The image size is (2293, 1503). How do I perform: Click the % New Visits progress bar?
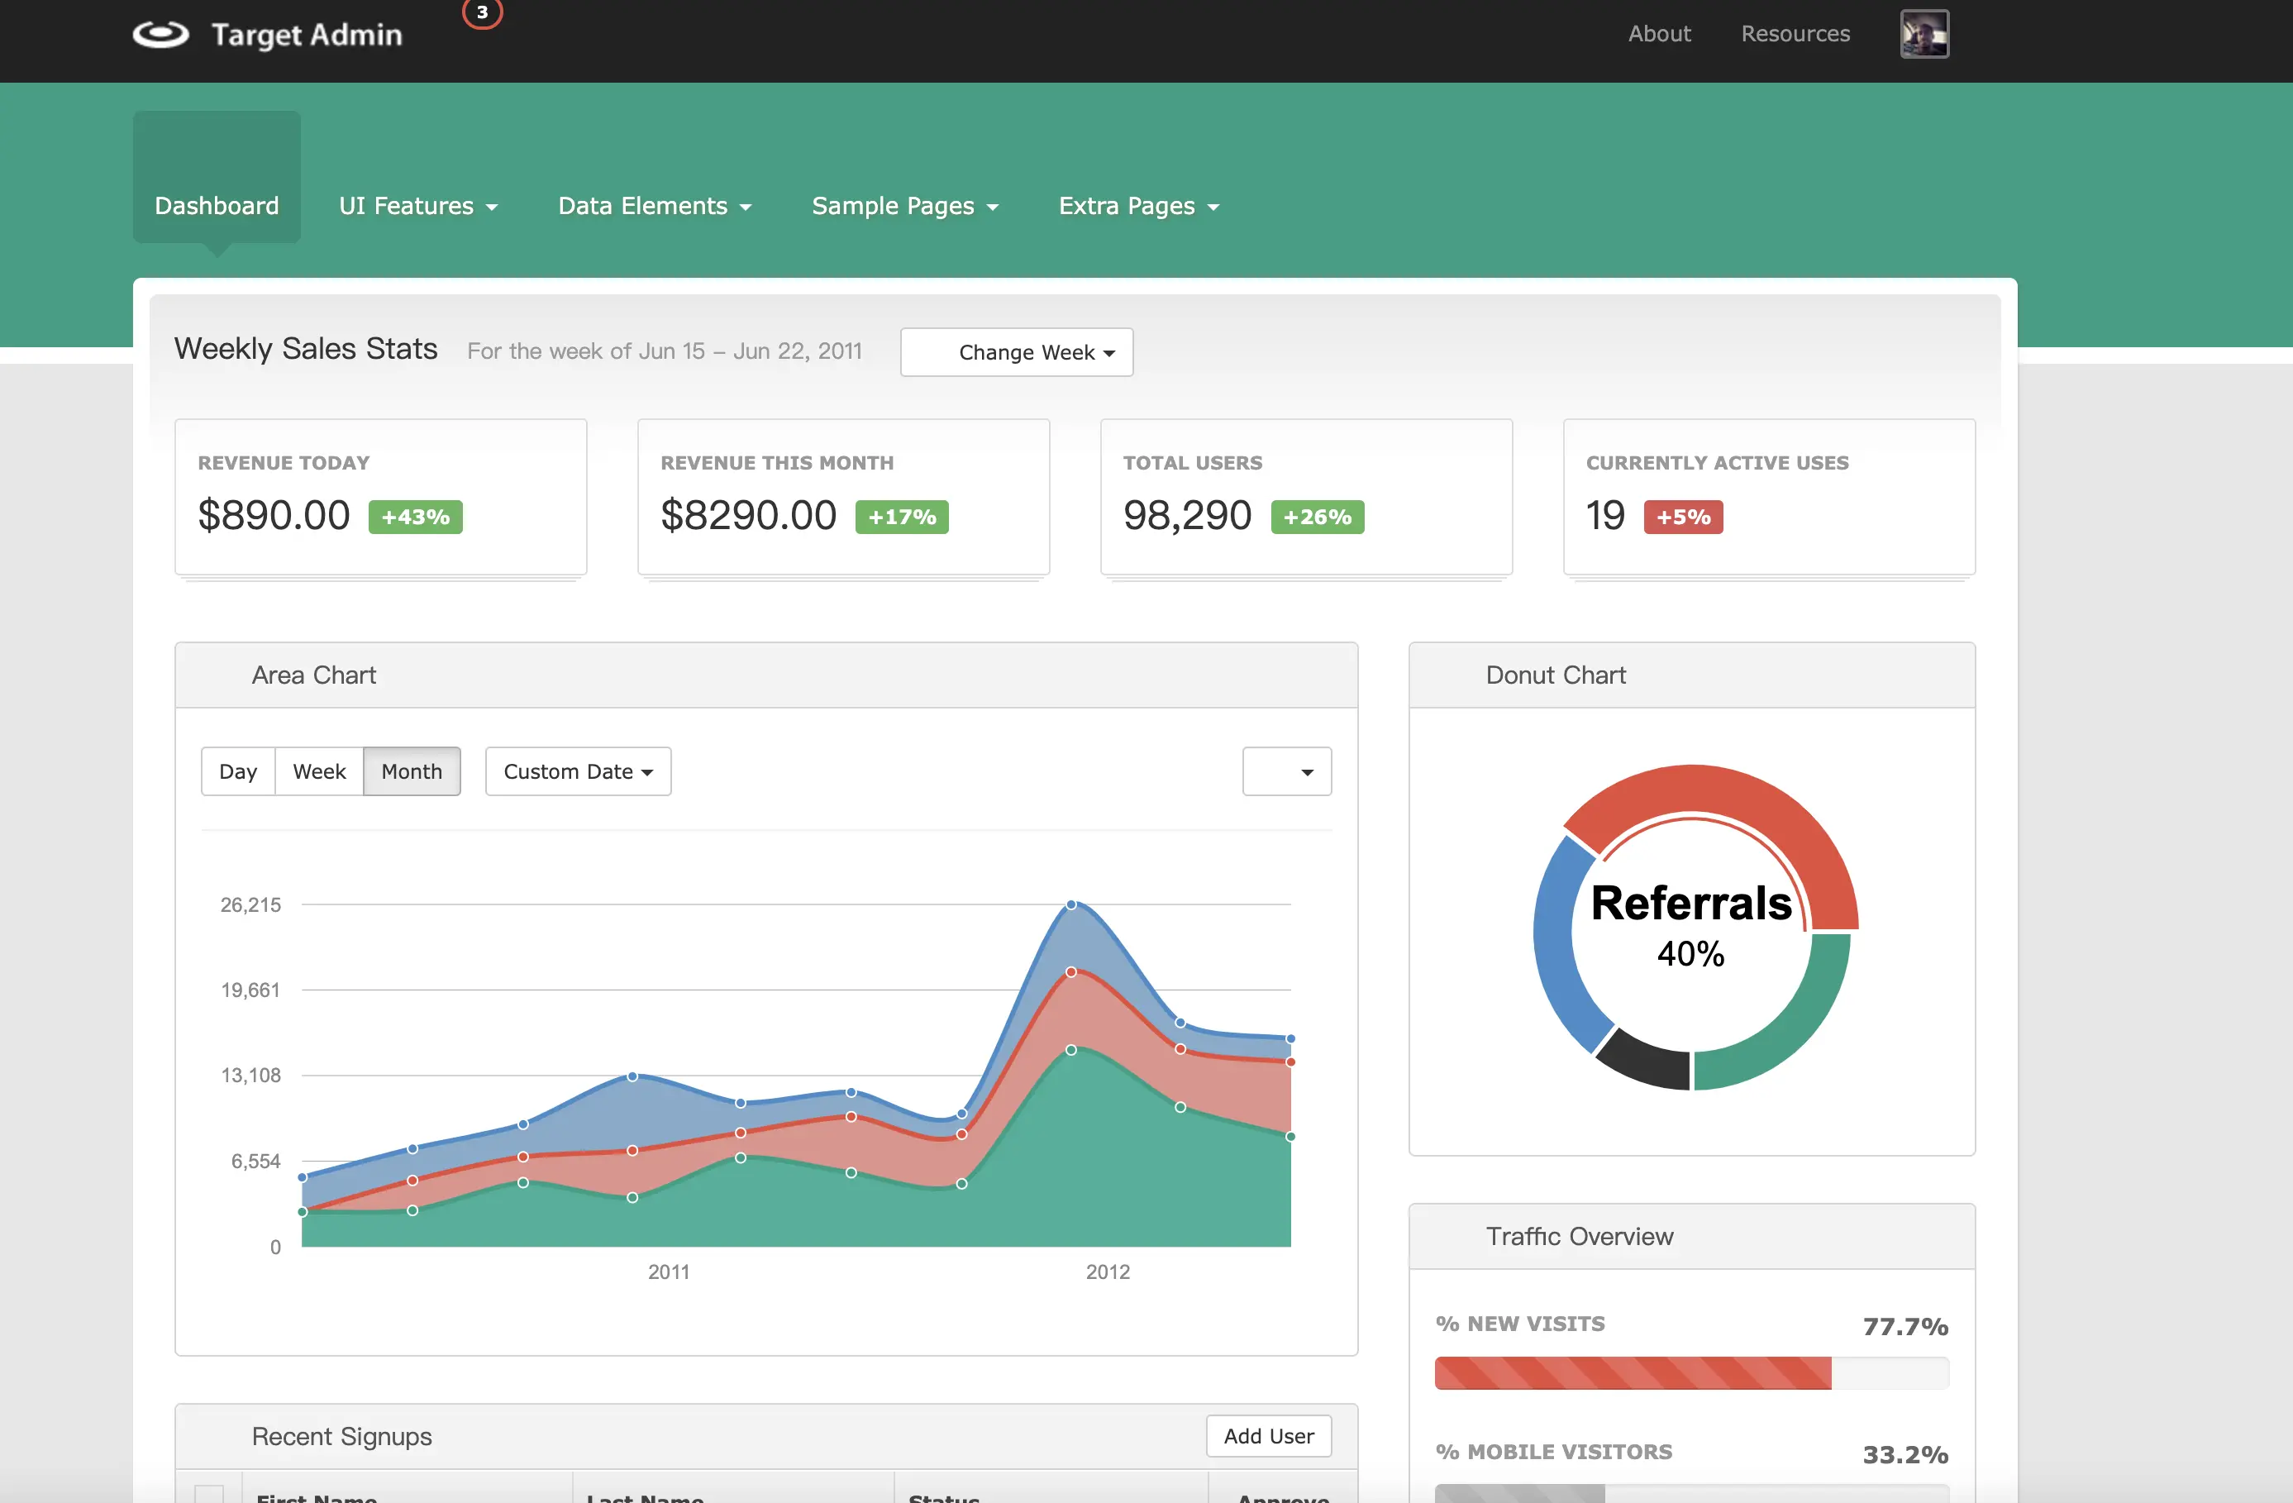[x=1691, y=1372]
